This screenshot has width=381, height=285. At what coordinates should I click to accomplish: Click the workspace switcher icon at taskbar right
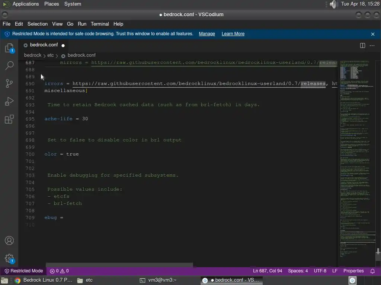click(352, 281)
